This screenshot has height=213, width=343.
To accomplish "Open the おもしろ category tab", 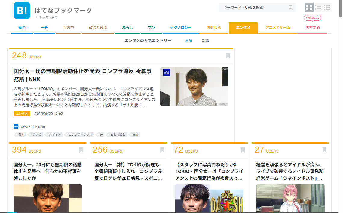I will tap(214, 28).
